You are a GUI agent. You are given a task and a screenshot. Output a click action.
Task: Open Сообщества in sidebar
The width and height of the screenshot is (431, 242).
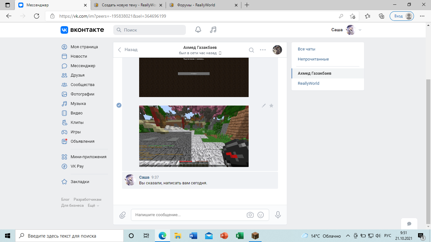tap(78, 85)
